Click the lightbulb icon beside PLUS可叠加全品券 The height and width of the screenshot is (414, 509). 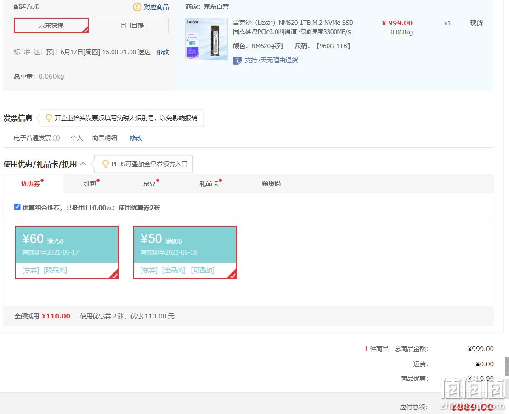pos(106,164)
